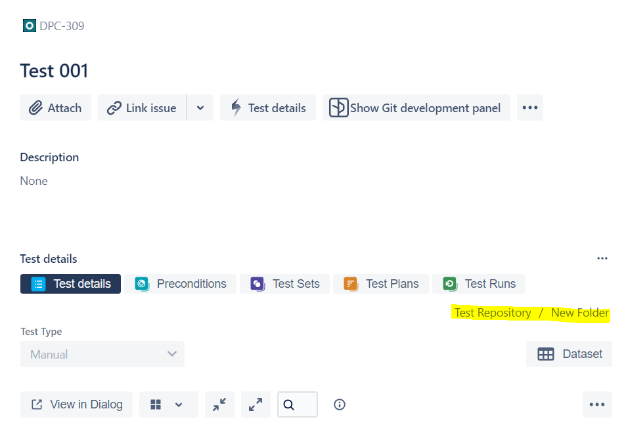Click the issue type icon beside DPC-309
The width and height of the screenshot is (628, 432).
point(30,26)
